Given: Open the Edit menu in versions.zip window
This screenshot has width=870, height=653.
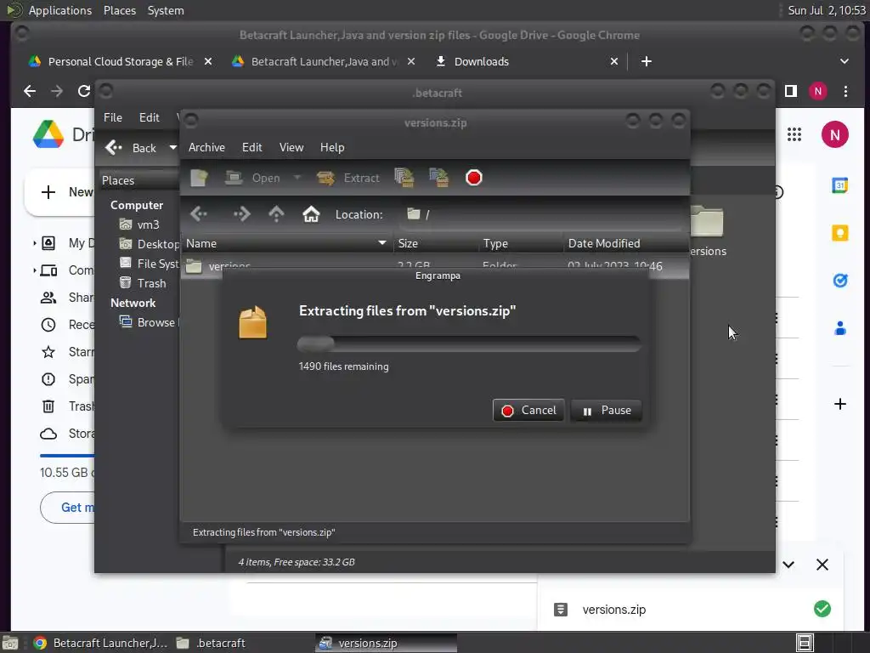Looking at the screenshot, I should 251,147.
